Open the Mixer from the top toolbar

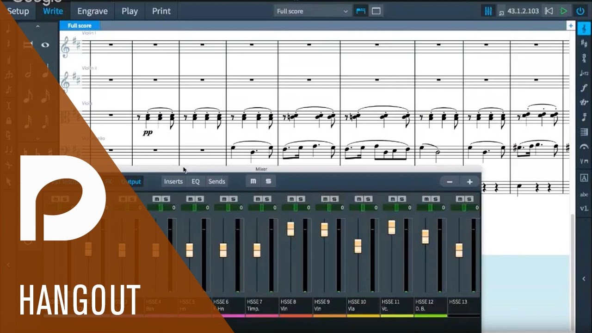click(x=488, y=11)
